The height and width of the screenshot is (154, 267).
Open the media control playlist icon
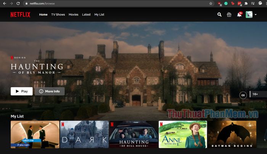253,3
